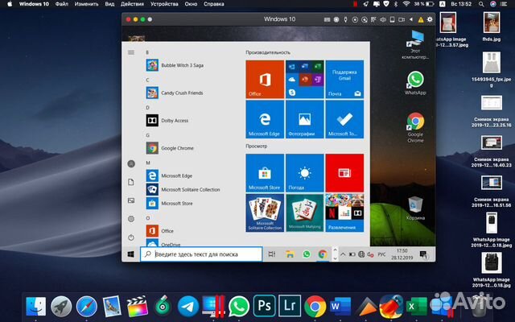The image size is (515, 322).
Task: Open Spotlight search in macOS menu bar
Action: (481, 4)
